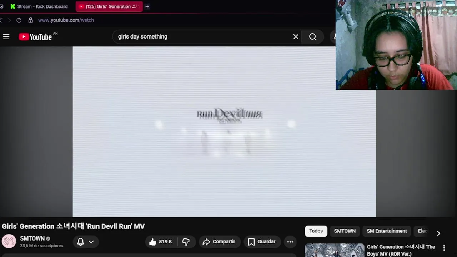Switch to the Stream - Kick Dashboard tab
This screenshot has height=257, width=457.
[39, 6]
